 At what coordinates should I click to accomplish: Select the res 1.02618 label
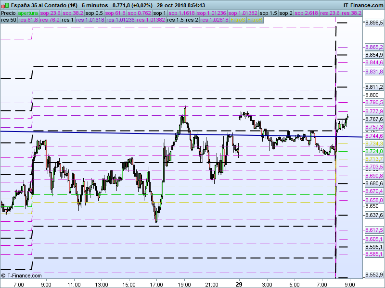pyautogui.click(x=214, y=20)
